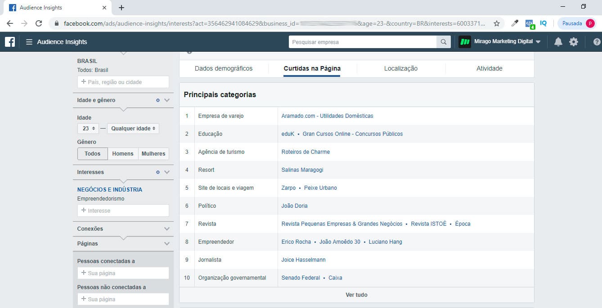Viewport: 602px width, 308px height.
Task: Click the Mirago green logo icon
Action: 465,42
